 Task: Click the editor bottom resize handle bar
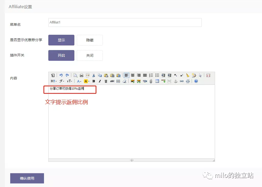pos(131,160)
